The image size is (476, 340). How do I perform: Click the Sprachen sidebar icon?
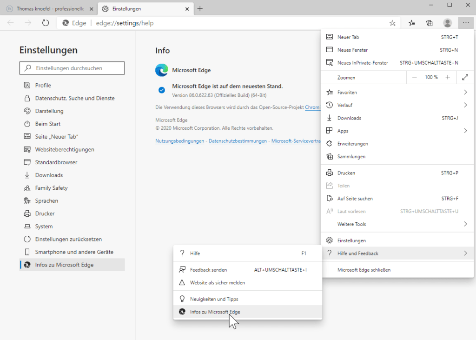27,201
